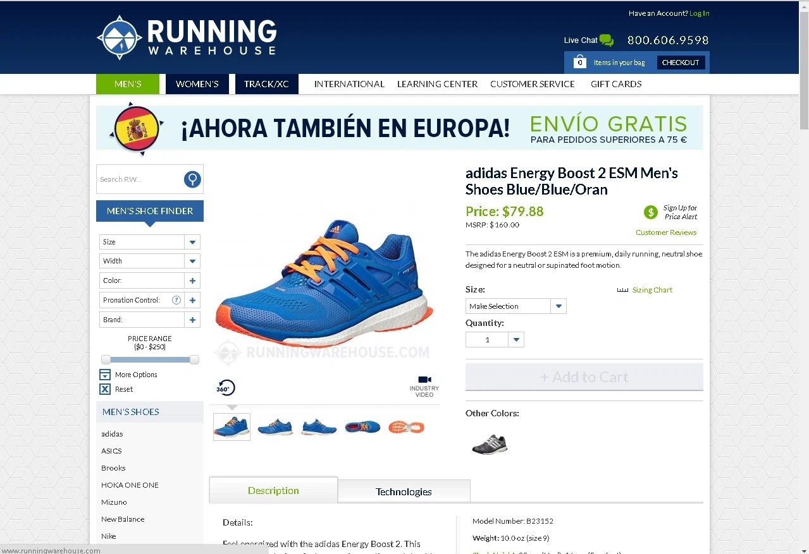Open Mizuno brand link

[114, 502]
